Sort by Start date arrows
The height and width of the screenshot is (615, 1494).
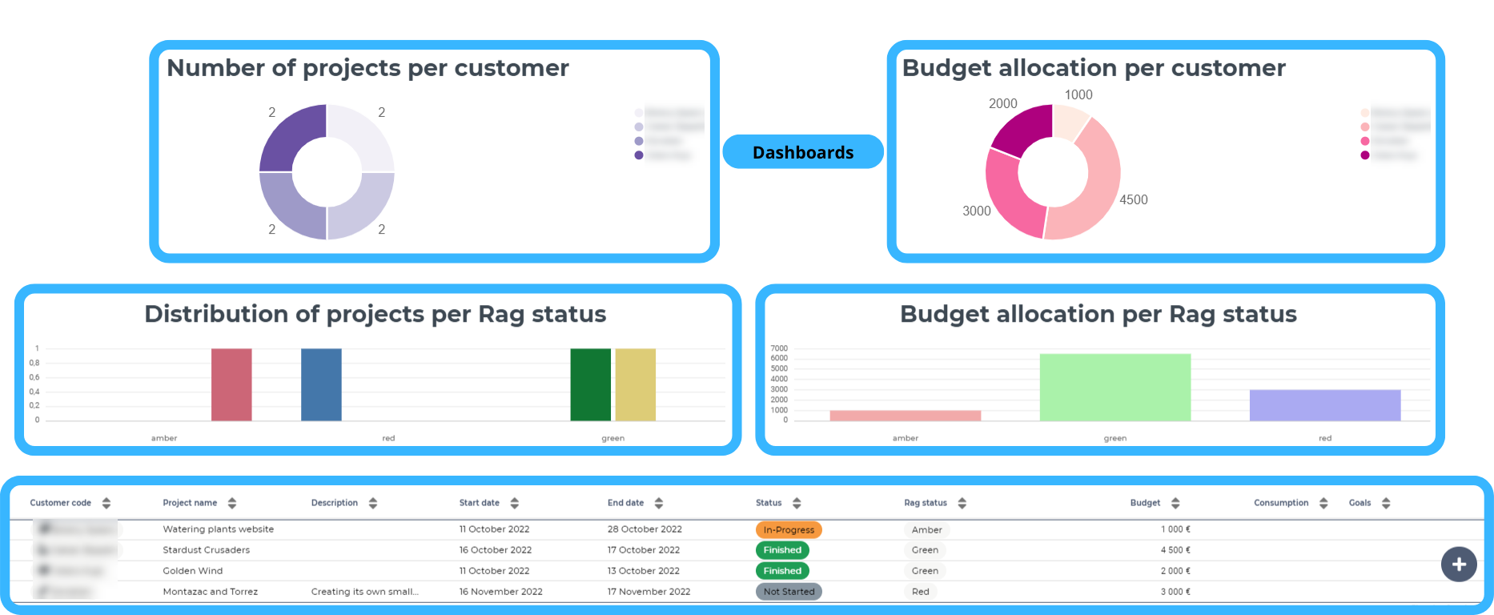[515, 503]
